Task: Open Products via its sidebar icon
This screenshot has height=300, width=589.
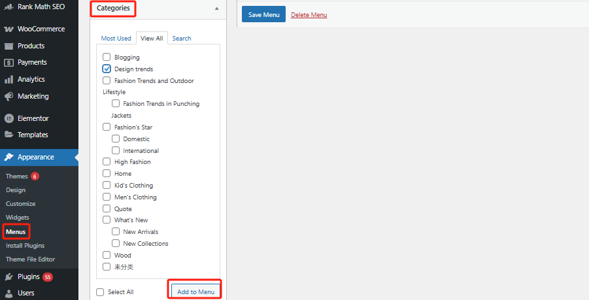Action: coord(9,46)
